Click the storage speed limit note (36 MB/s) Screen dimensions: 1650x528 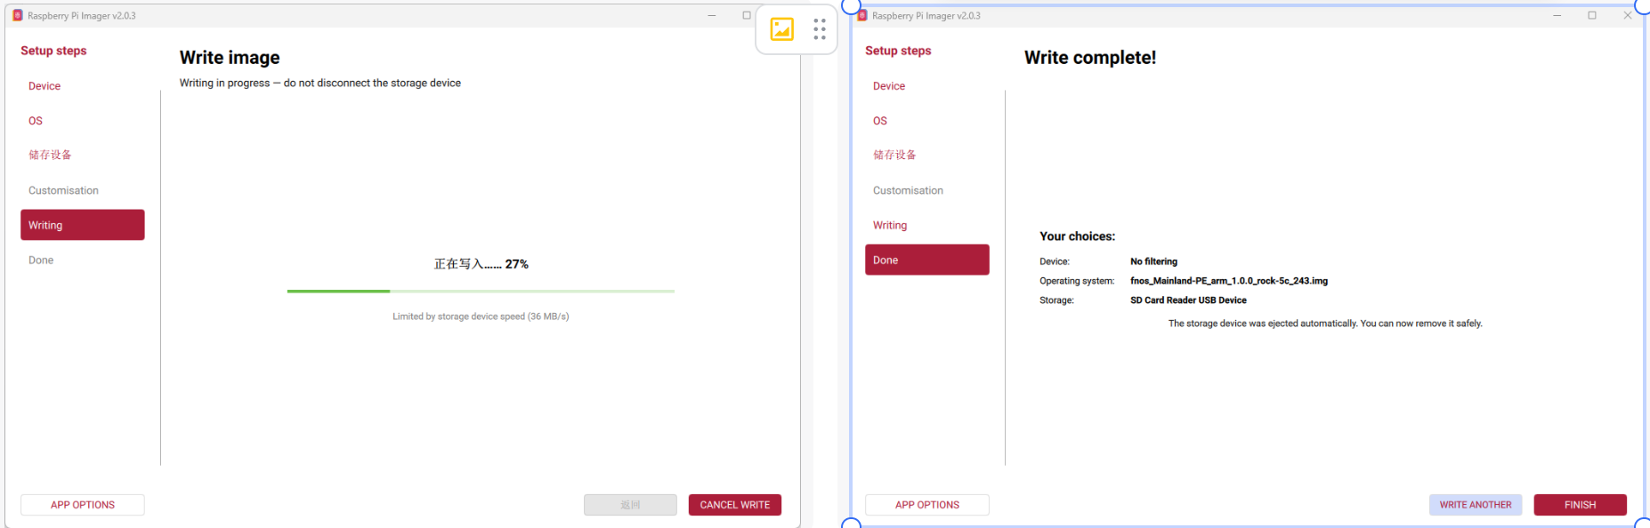[481, 316]
